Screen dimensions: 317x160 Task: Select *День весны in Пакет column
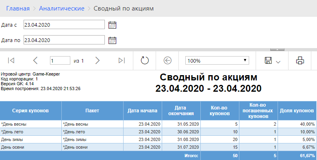tap(76, 124)
